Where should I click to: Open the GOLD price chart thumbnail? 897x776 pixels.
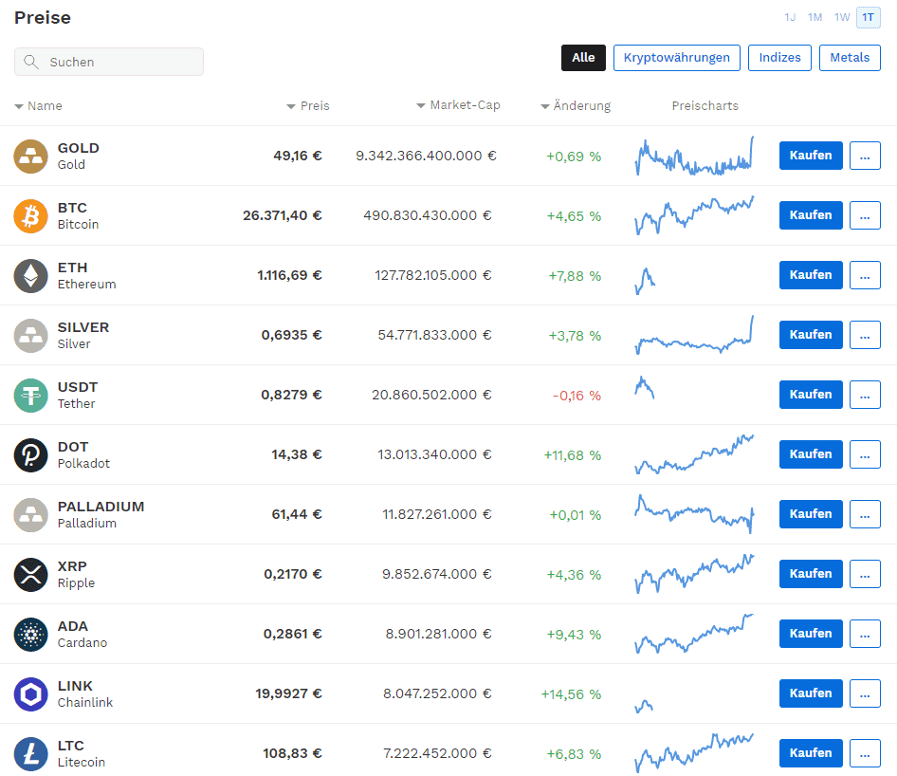point(694,156)
